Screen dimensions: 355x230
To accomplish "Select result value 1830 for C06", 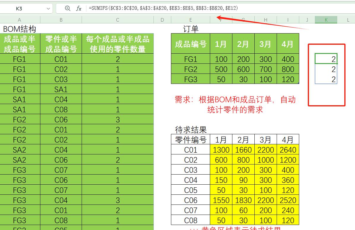I will [243, 200].
